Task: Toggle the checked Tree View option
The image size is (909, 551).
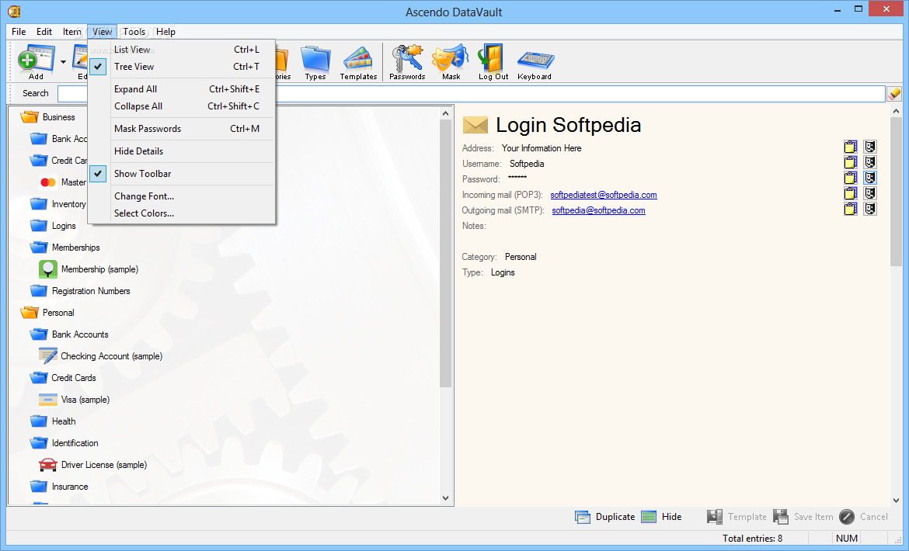Action: pyautogui.click(x=182, y=67)
